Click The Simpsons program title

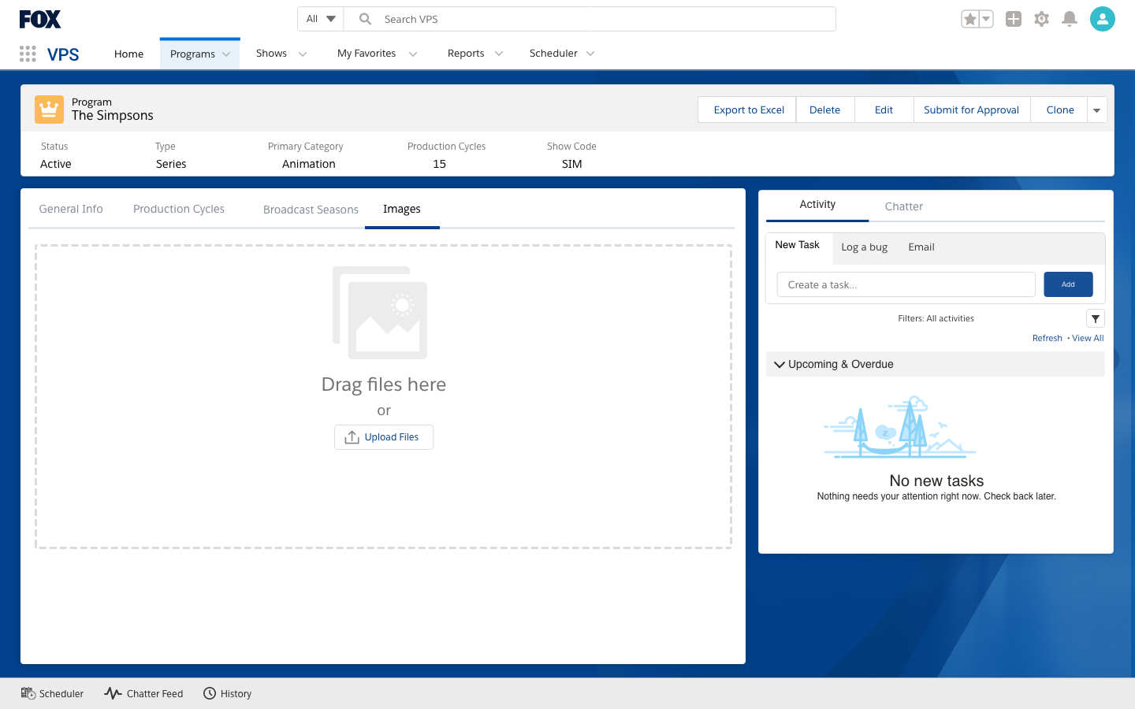[x=113, y=116]
